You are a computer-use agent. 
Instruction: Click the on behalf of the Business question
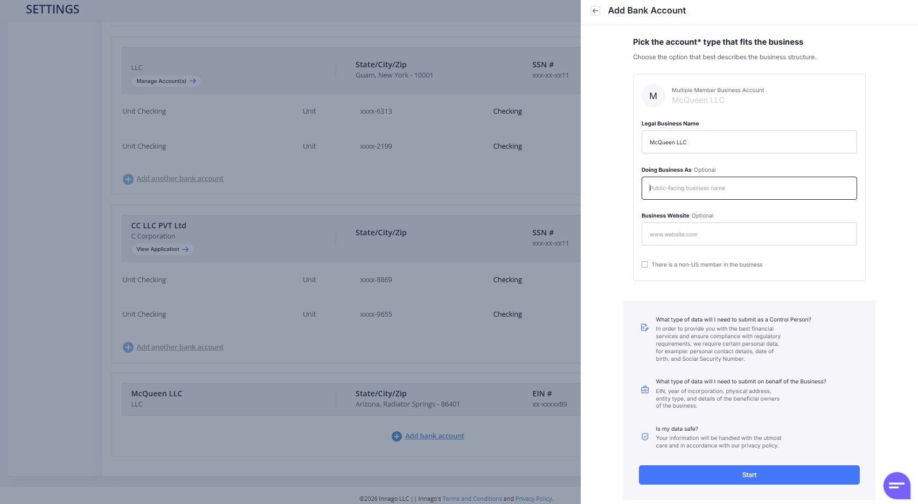[741, 382]
